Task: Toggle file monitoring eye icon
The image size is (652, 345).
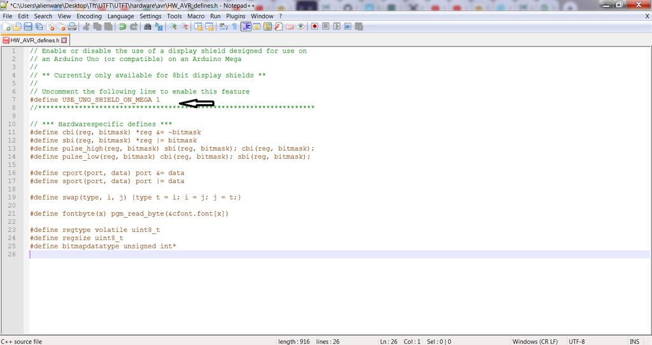Action: [301, 27]
